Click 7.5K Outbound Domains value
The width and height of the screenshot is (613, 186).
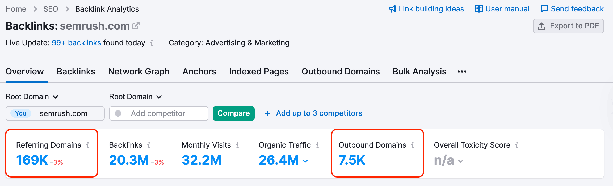pos(352,160)
